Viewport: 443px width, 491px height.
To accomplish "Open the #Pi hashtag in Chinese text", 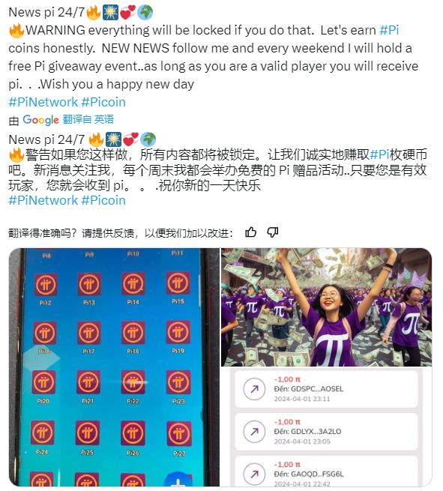I will [x=379, y=154].
